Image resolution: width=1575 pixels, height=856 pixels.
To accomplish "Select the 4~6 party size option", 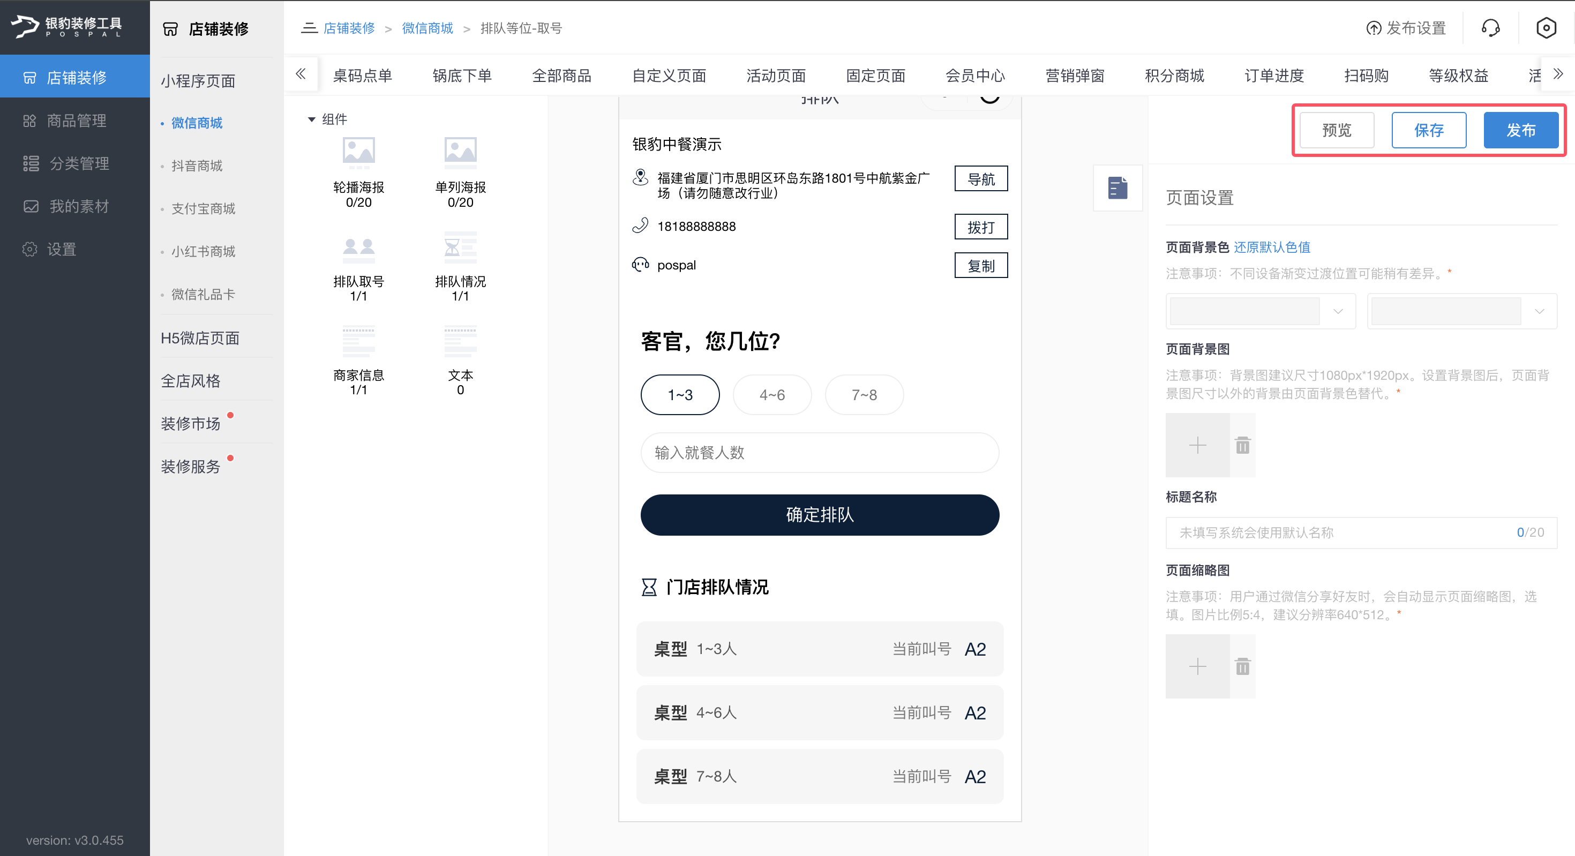I will pyautogui.click(x=772, y=394).
